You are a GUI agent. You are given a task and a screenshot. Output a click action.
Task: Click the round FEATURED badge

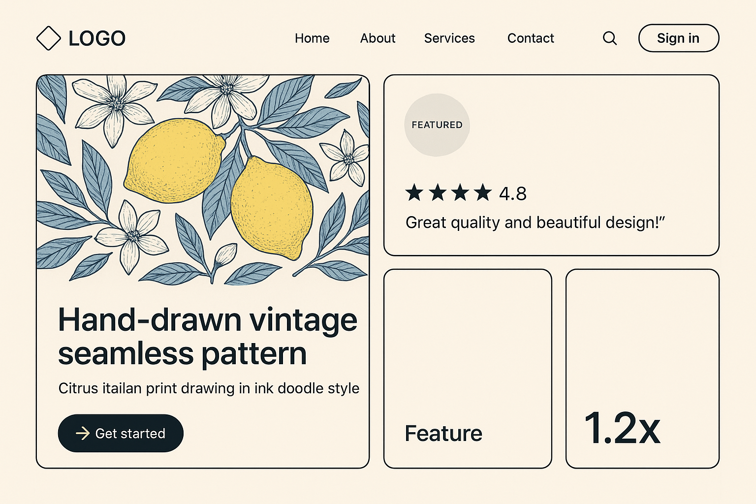437,125
